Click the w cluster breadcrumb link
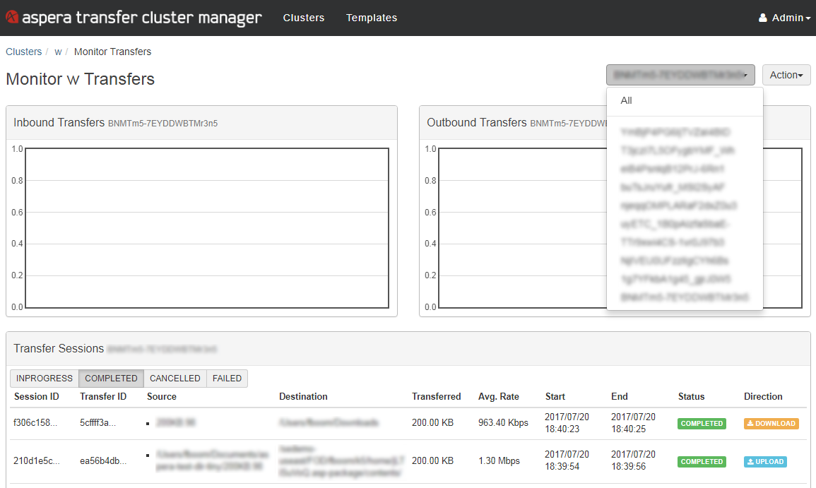Screen dimensions: 816x488 [x=58, y=52]
